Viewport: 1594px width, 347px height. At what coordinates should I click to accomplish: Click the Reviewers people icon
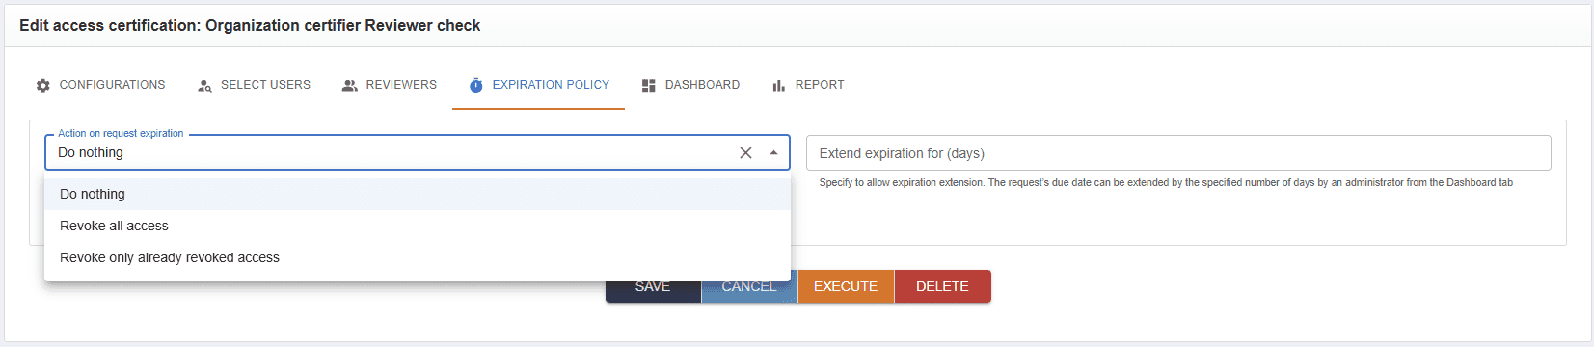350,85
